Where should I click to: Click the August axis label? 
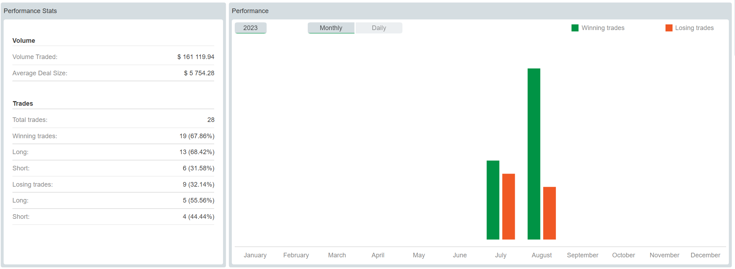[x=542, y=255]
